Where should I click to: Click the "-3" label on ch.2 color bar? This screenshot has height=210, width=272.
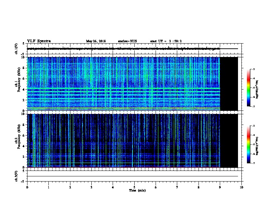[253, 126]
